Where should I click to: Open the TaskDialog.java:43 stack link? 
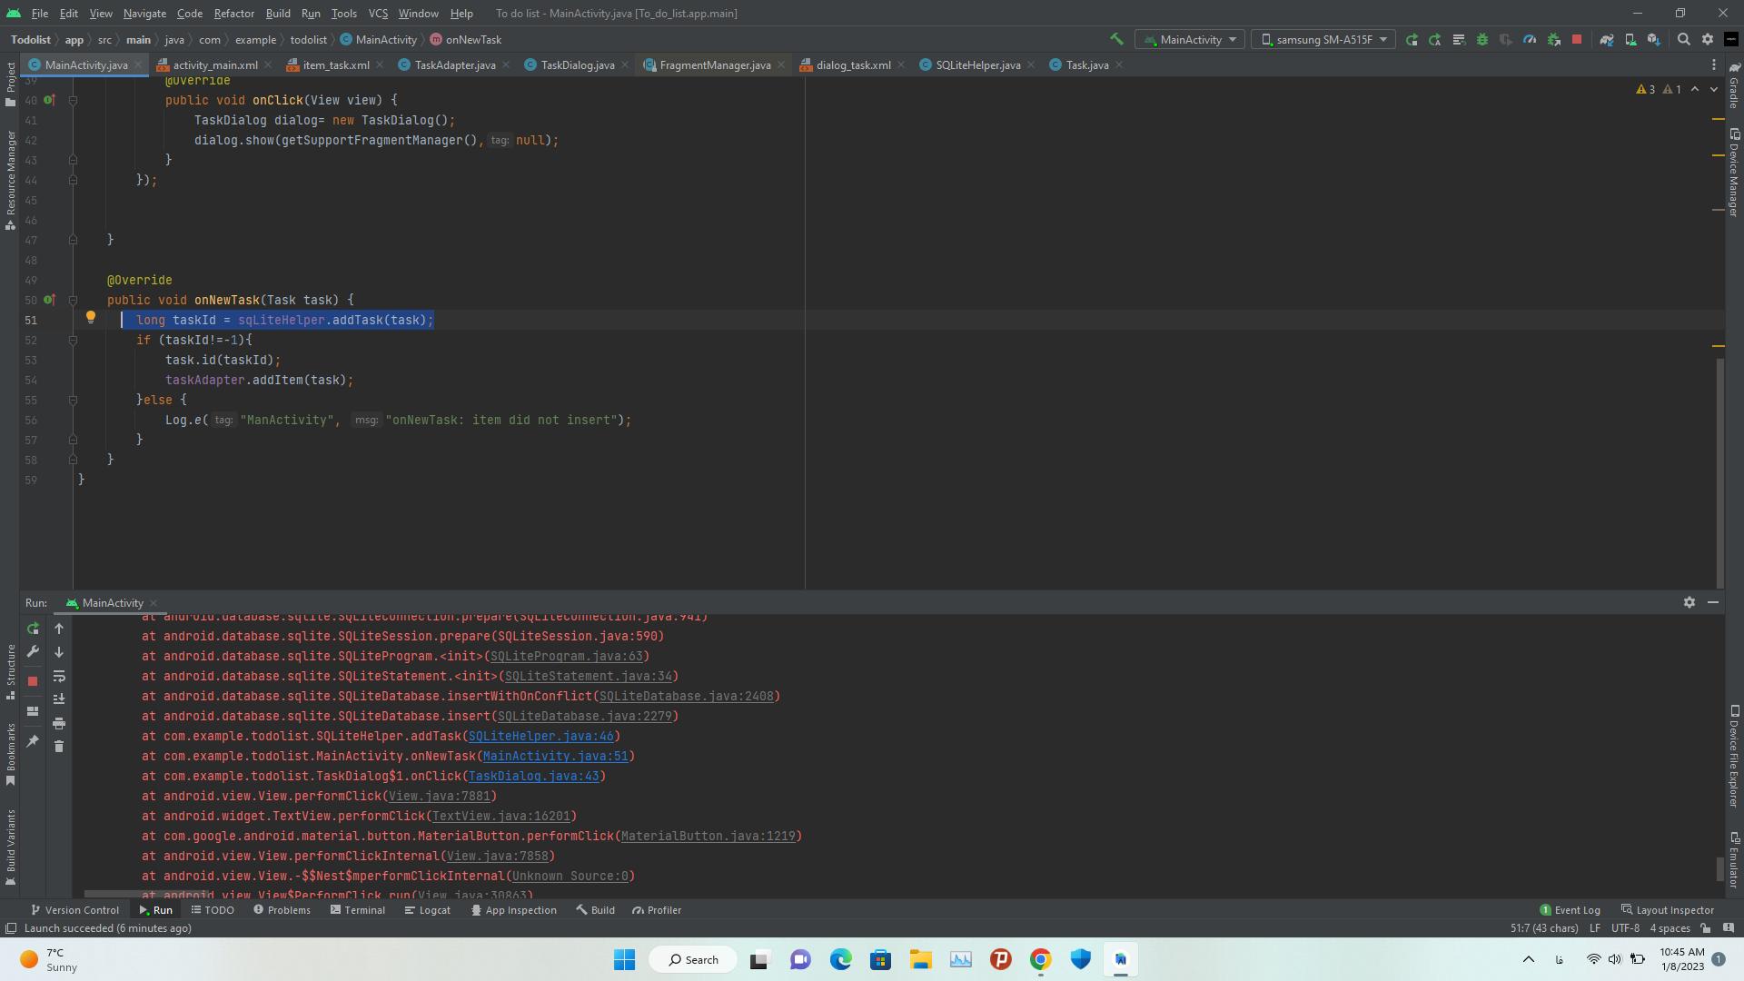coord(534,776)
